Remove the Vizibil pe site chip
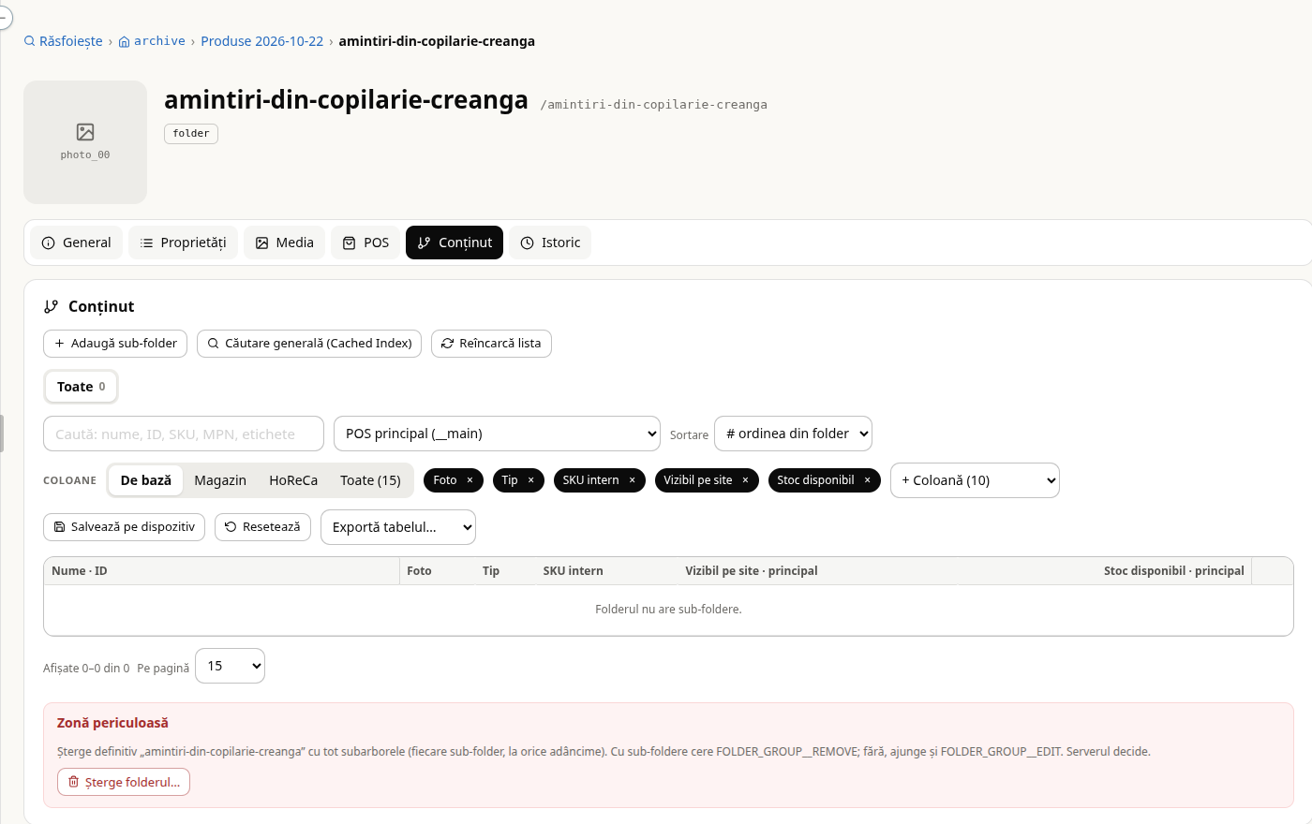 coord(745,480)
